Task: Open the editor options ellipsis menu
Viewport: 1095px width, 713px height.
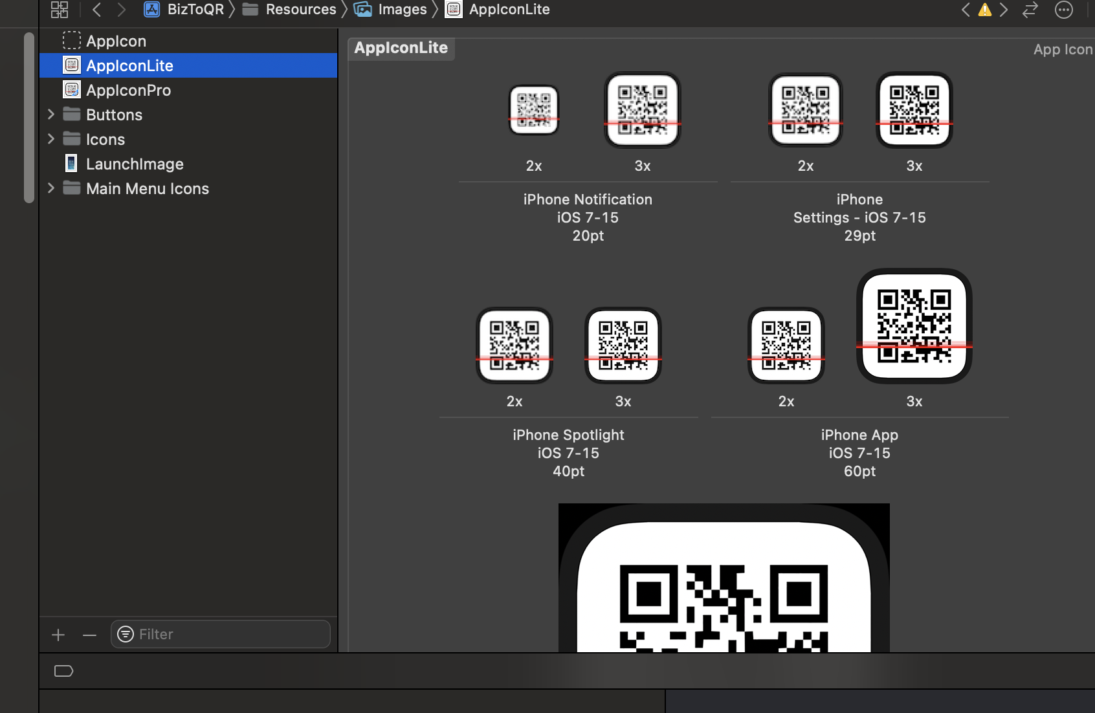Action: pyautogui.click(x=1064, y=10)
